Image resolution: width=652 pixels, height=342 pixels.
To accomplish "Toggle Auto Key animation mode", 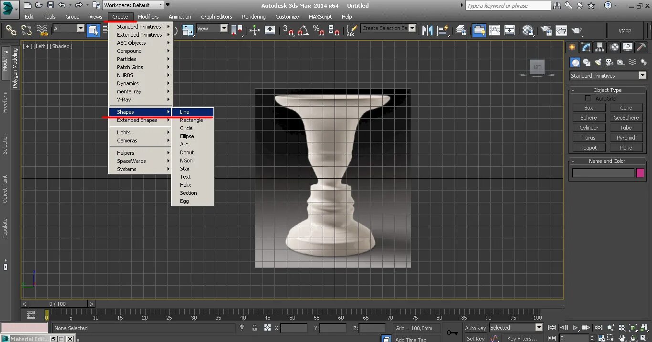I will (475, 328).
